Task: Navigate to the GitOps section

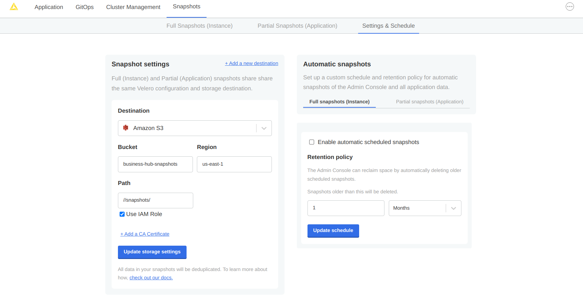Action: click(x=84, y=7)
